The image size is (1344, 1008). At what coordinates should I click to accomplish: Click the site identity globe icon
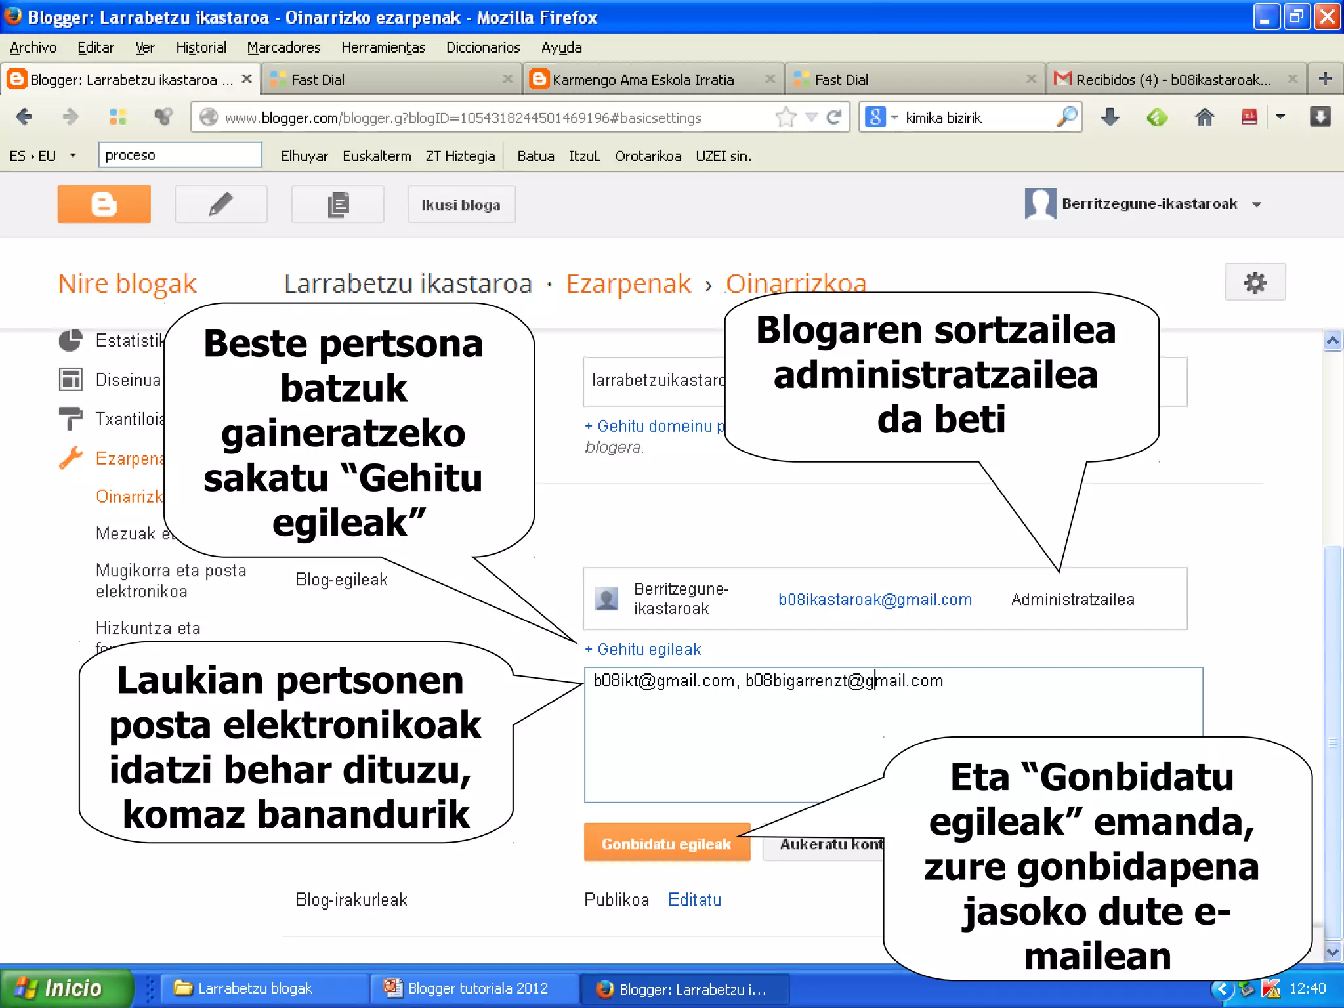point(209,117)
